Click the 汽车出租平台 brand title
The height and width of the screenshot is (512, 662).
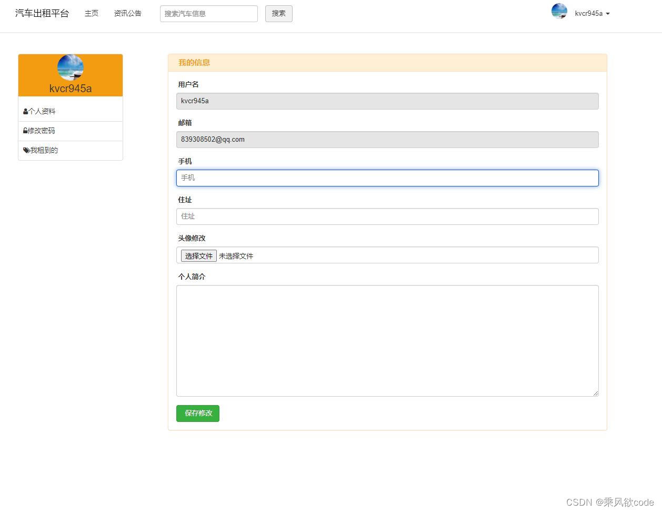[42, 13]
